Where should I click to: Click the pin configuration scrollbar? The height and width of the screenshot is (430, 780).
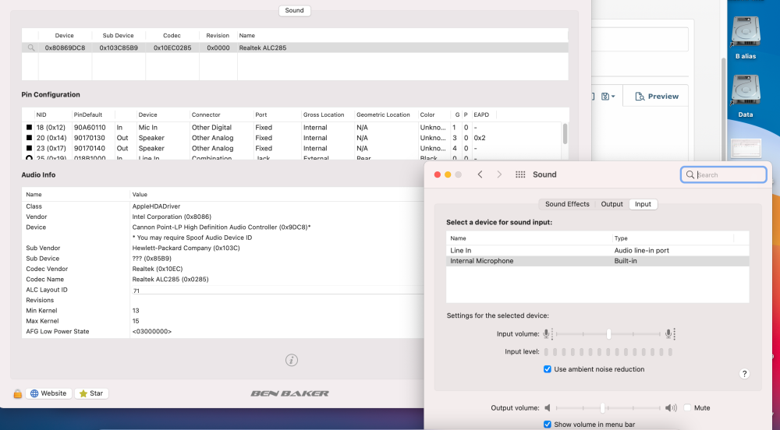click(565, 134)
